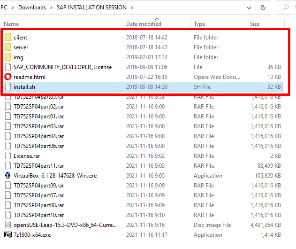This screenshot has height=249, width=296.
Task: Select TD752SP04part10.rar file name
Action: click(x=38, y=215)
